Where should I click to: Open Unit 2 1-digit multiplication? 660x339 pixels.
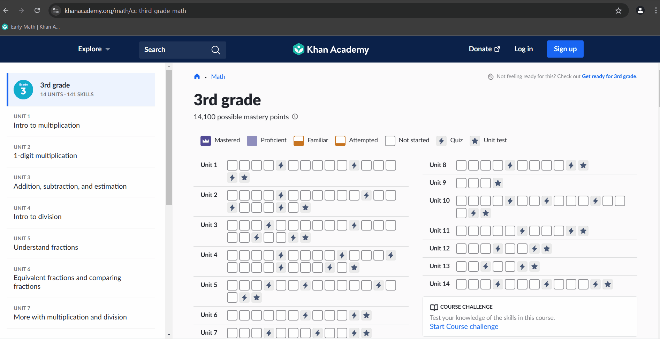pyautogui.click(x=81, y=152)
